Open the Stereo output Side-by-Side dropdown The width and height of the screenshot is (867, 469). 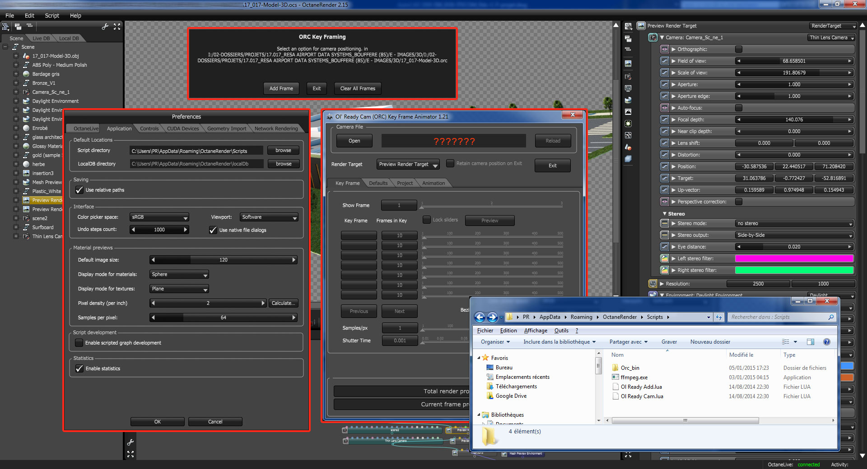pos(794,235)
